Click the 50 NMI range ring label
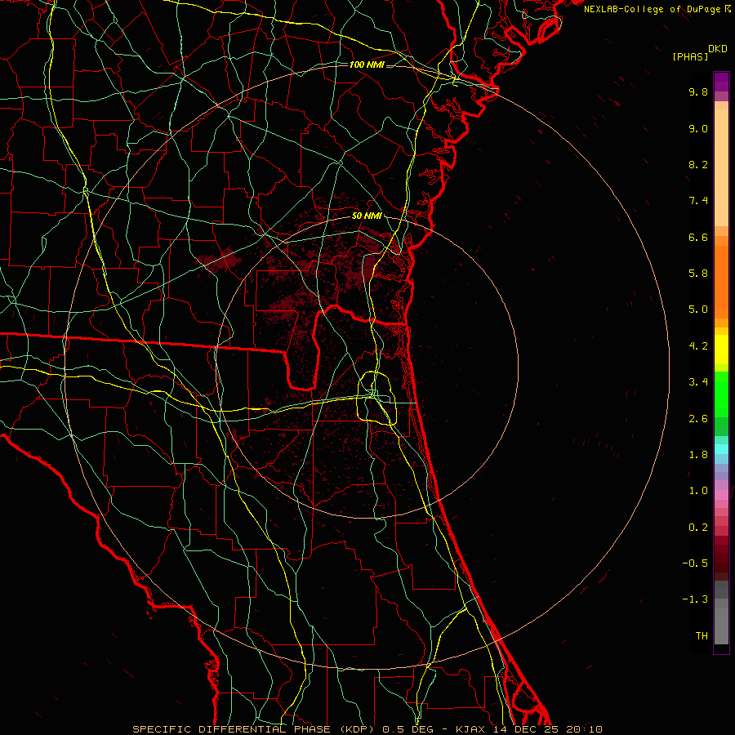The width and height of the screenshot is (735, 735). (366, 216)
